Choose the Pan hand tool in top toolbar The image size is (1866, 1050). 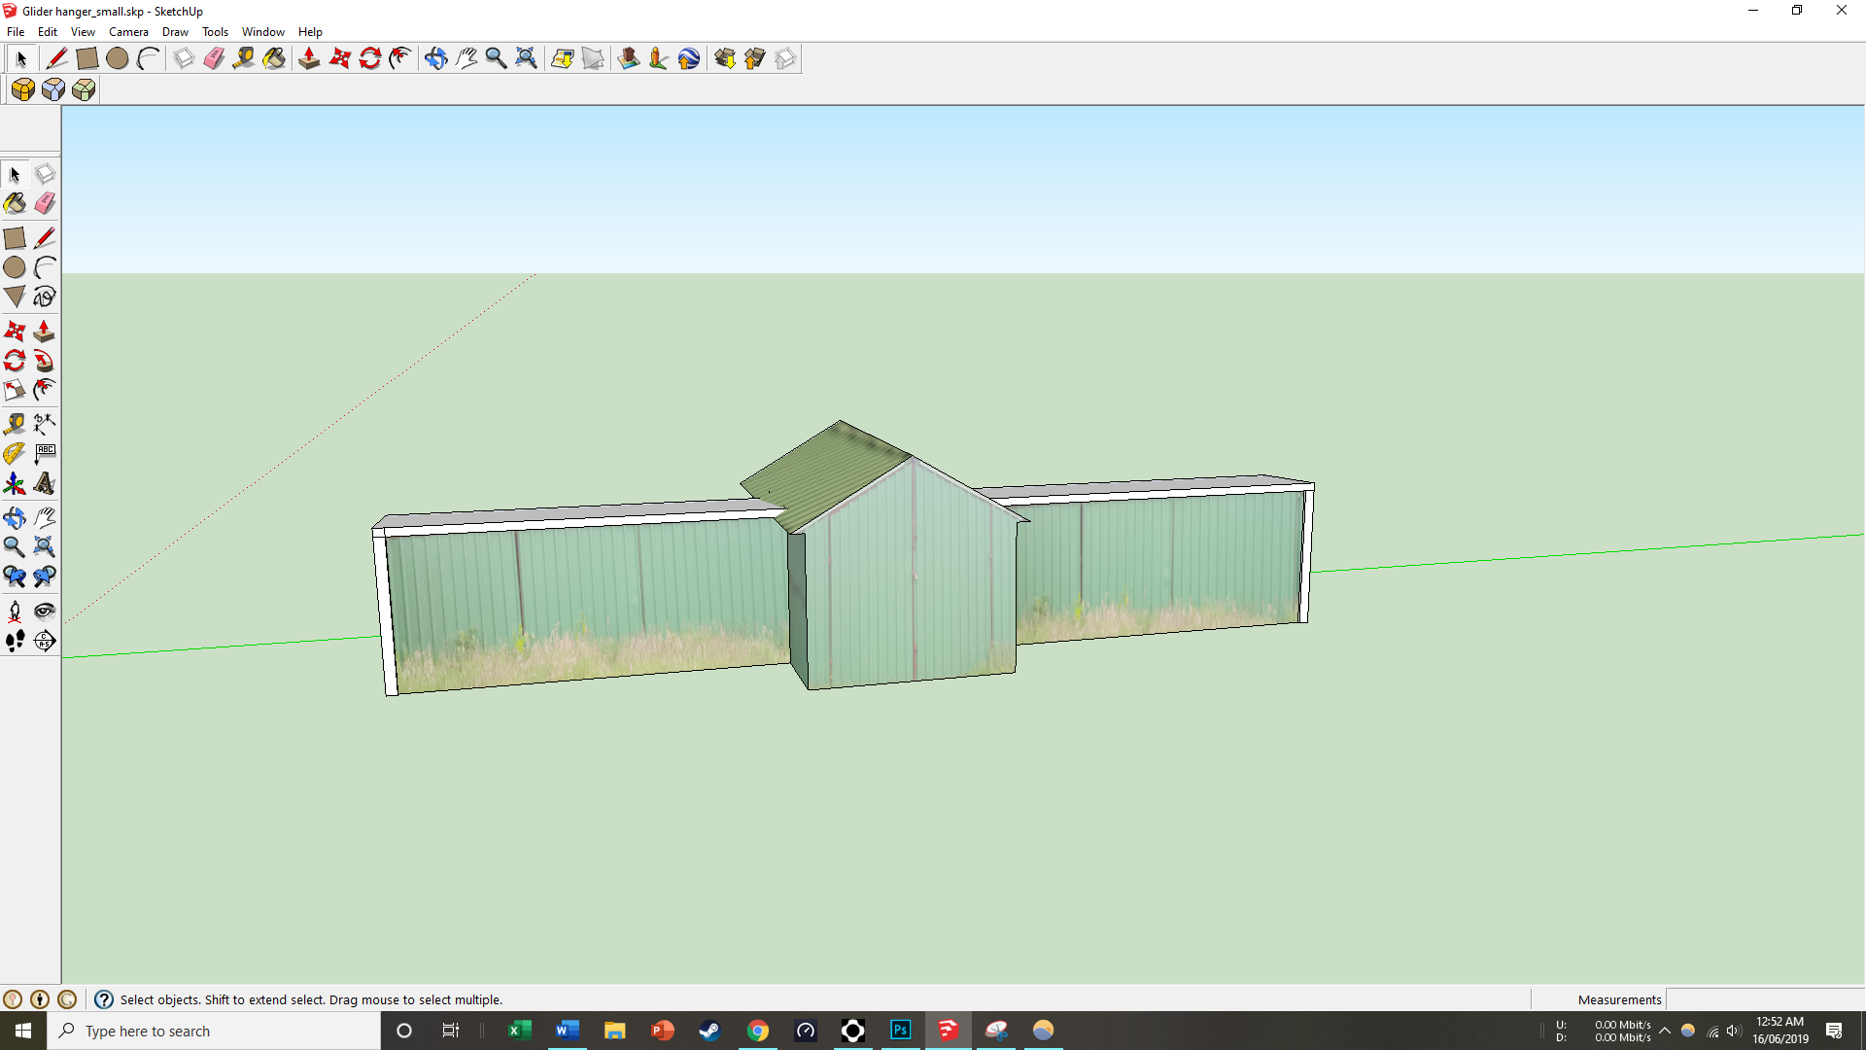click(466, 59)
